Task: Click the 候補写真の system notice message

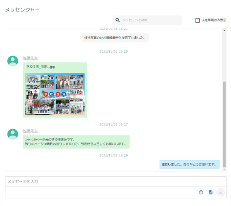Action: click(x=115, y=38)
